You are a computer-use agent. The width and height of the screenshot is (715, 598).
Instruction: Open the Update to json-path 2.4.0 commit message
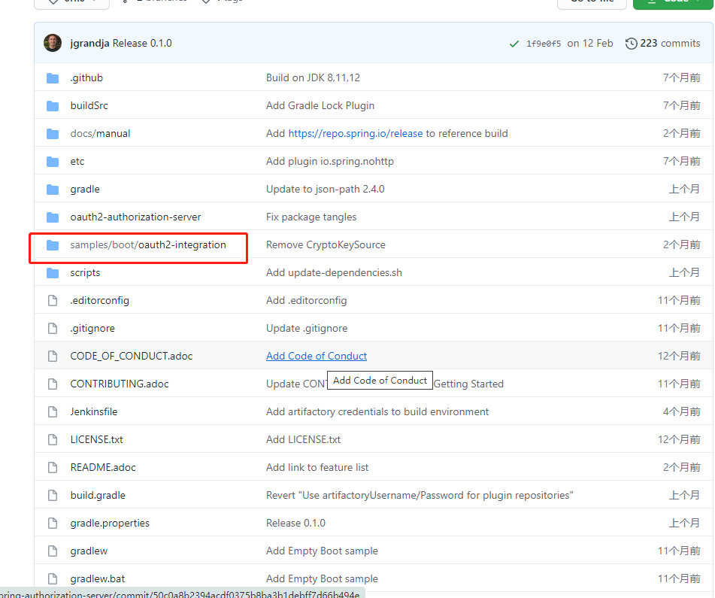coord(325,190)
